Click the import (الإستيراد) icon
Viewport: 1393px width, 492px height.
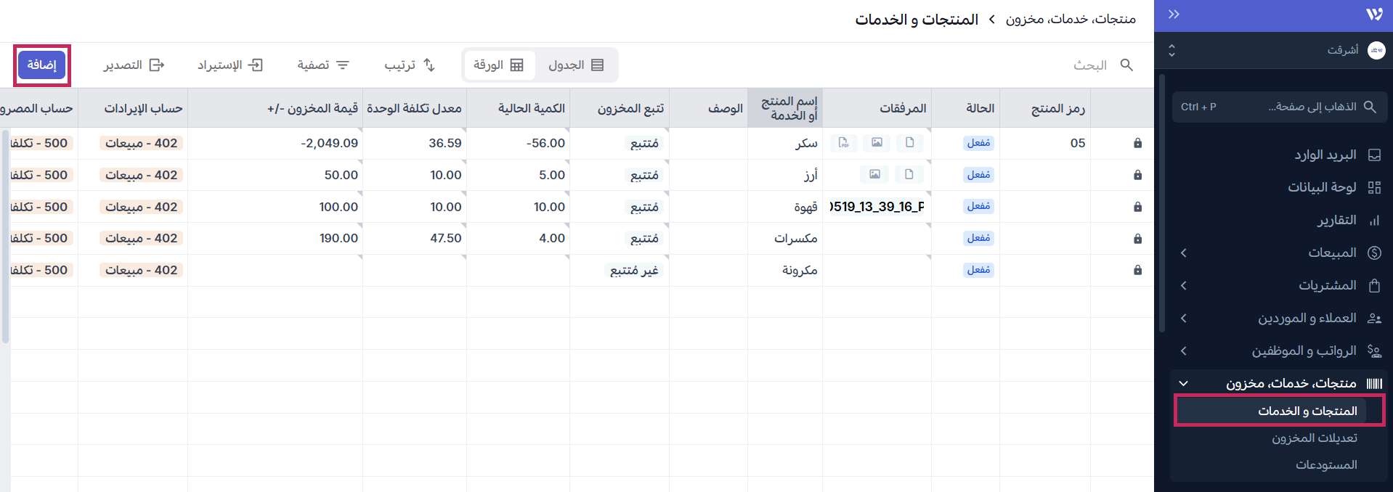point(255,65)
